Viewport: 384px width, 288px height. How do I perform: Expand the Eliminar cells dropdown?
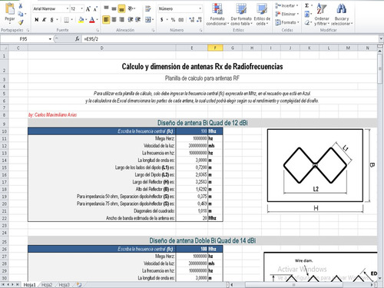tap(286, 14)
